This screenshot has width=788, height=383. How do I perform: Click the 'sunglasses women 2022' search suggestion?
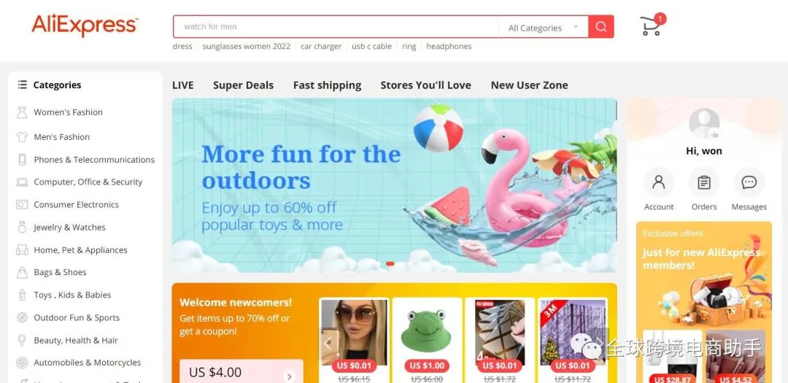click(247, 46)
